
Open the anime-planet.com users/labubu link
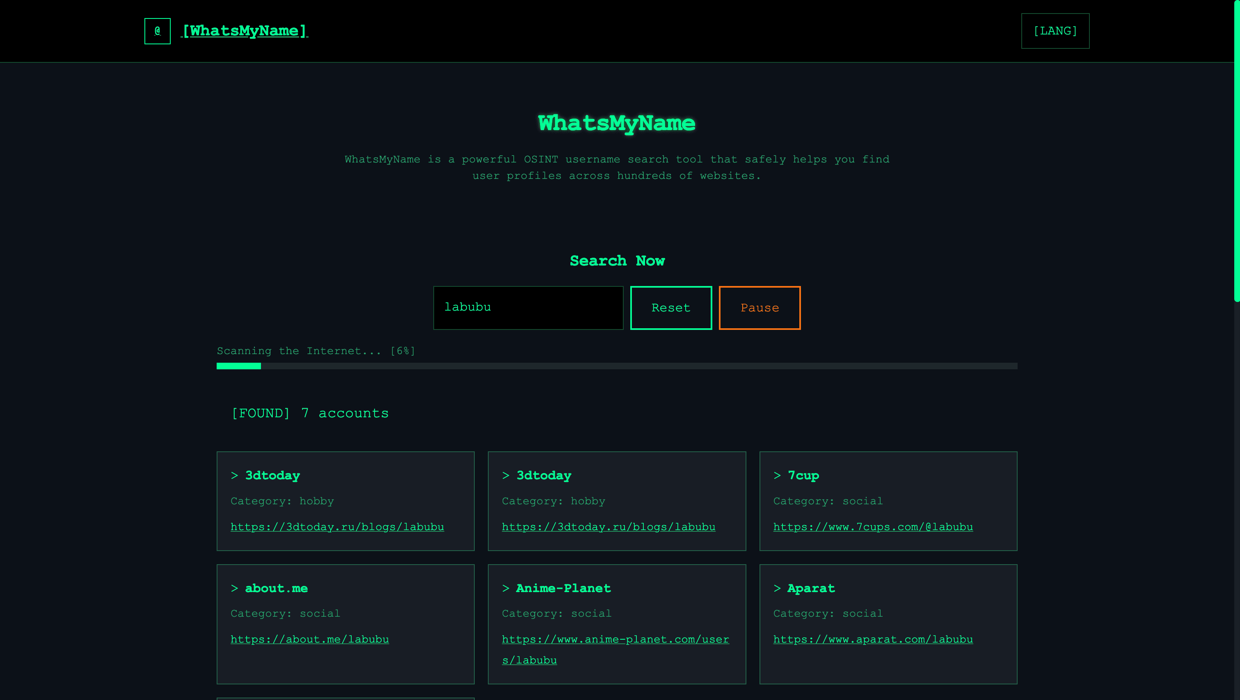pos(615,650)
